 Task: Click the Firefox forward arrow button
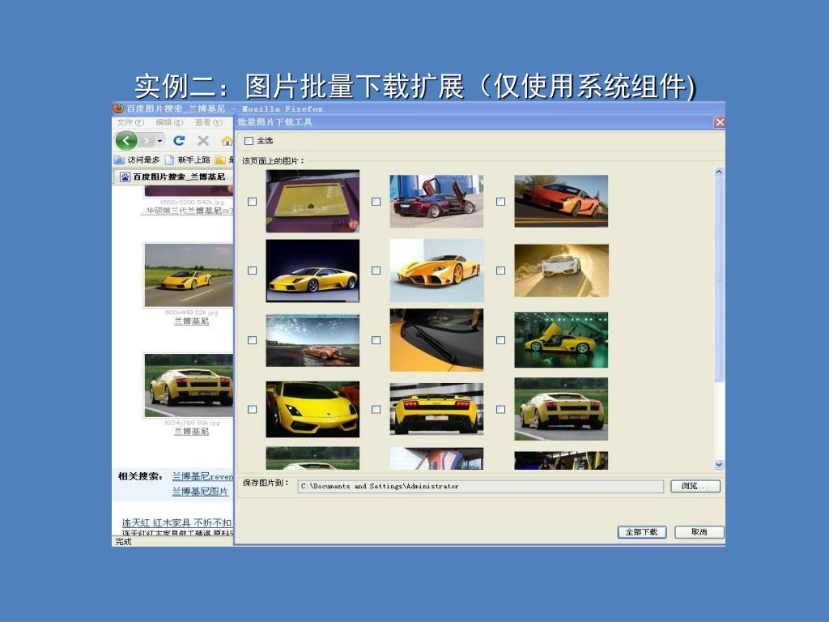tap(147, 141)
